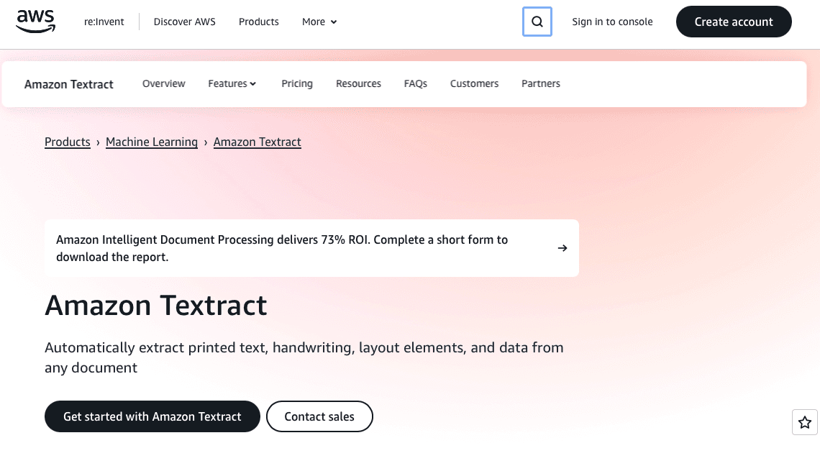
Task: Open the Machine Learning breadcrumb link
Action: [152, 142]
